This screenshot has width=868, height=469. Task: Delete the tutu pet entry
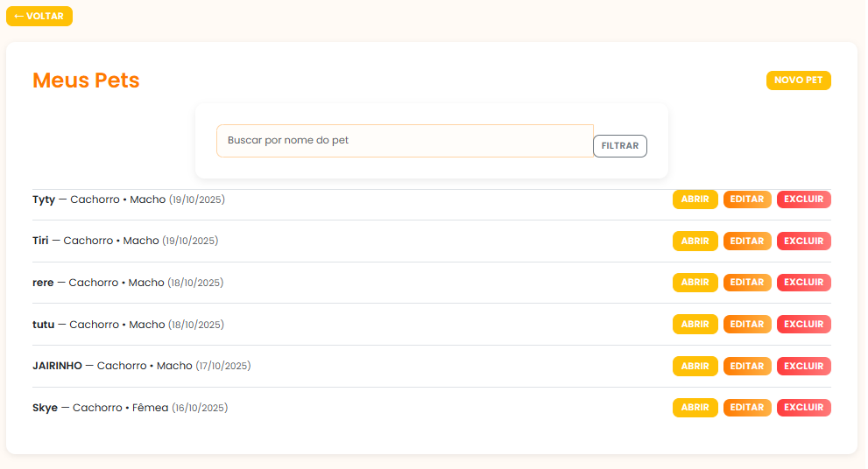[x=803, y=325]
